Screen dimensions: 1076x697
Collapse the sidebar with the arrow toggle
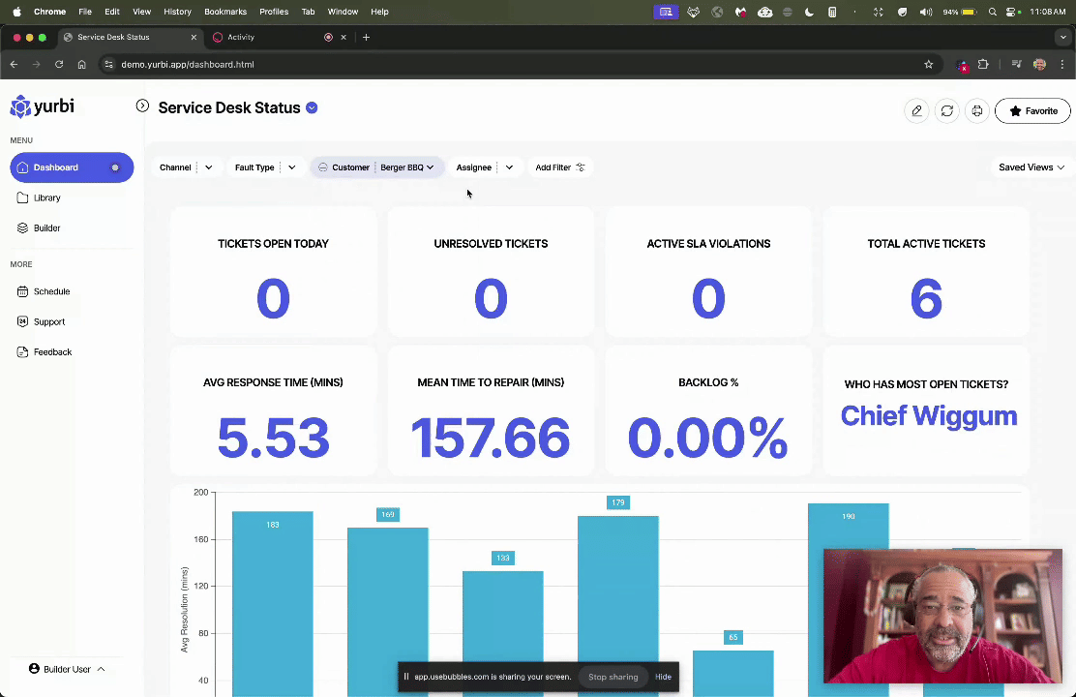(x=142, y=106)
